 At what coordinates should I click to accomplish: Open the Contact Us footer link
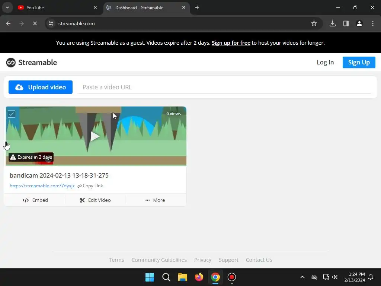[259, 260]
